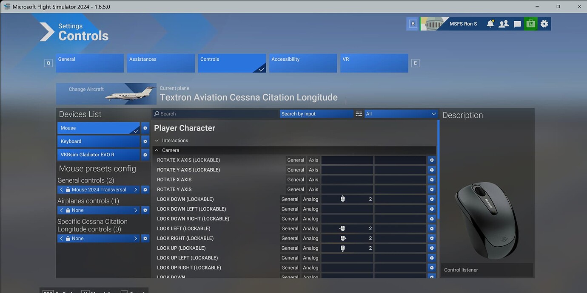Click the B key icon near profile
The width and height of the screenshot is (587, 293).
click(413, 24)
